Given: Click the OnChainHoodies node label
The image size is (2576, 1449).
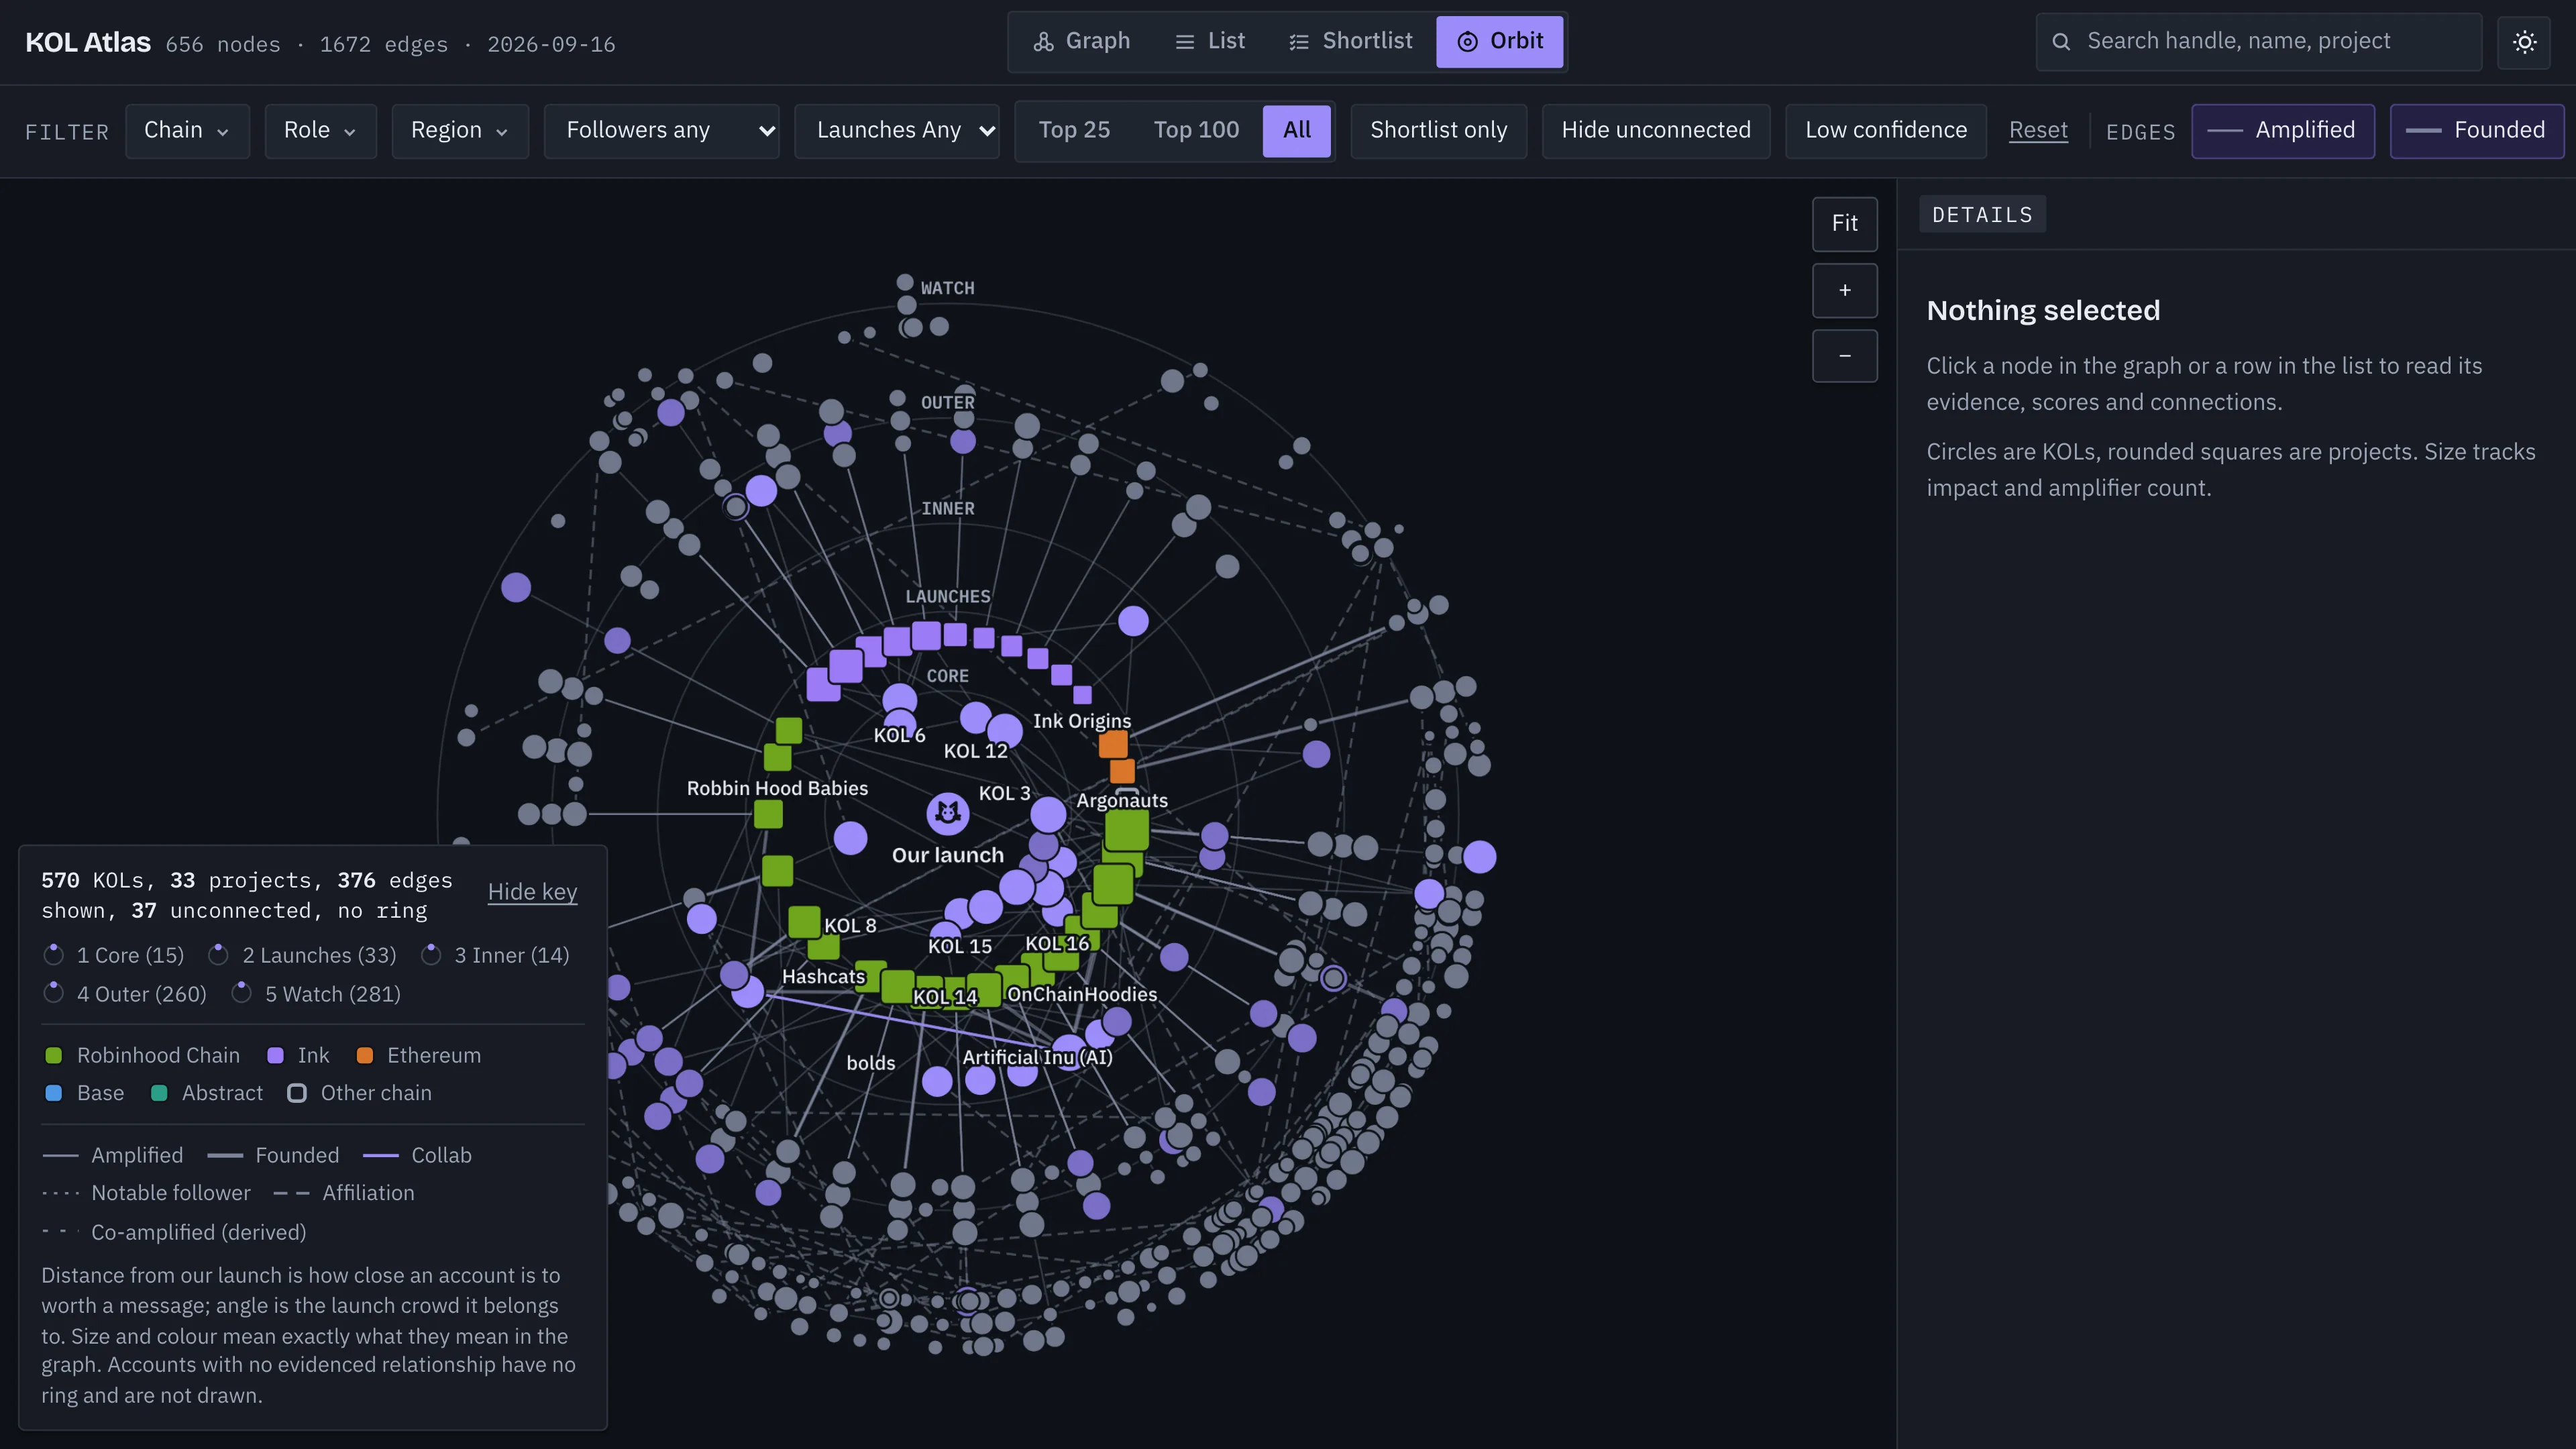Looking at the screenshot, I should (1082, 995).
